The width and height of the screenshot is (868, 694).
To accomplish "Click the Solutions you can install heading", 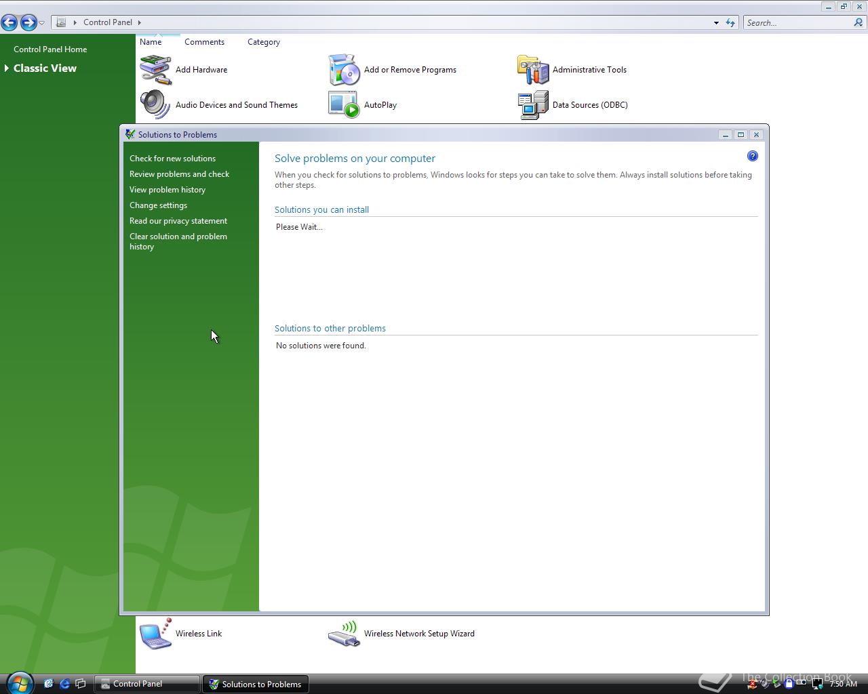I will pos(321,210).
